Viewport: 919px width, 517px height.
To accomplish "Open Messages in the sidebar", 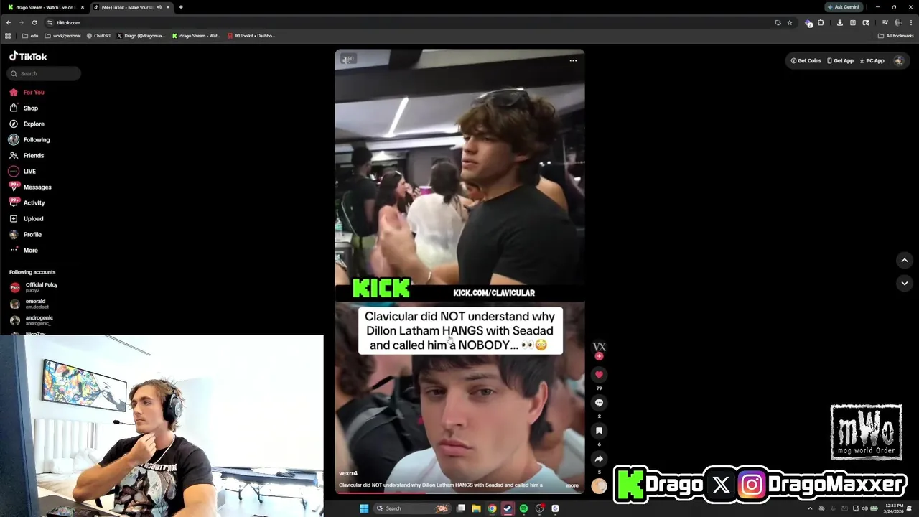I will [30, 187].
